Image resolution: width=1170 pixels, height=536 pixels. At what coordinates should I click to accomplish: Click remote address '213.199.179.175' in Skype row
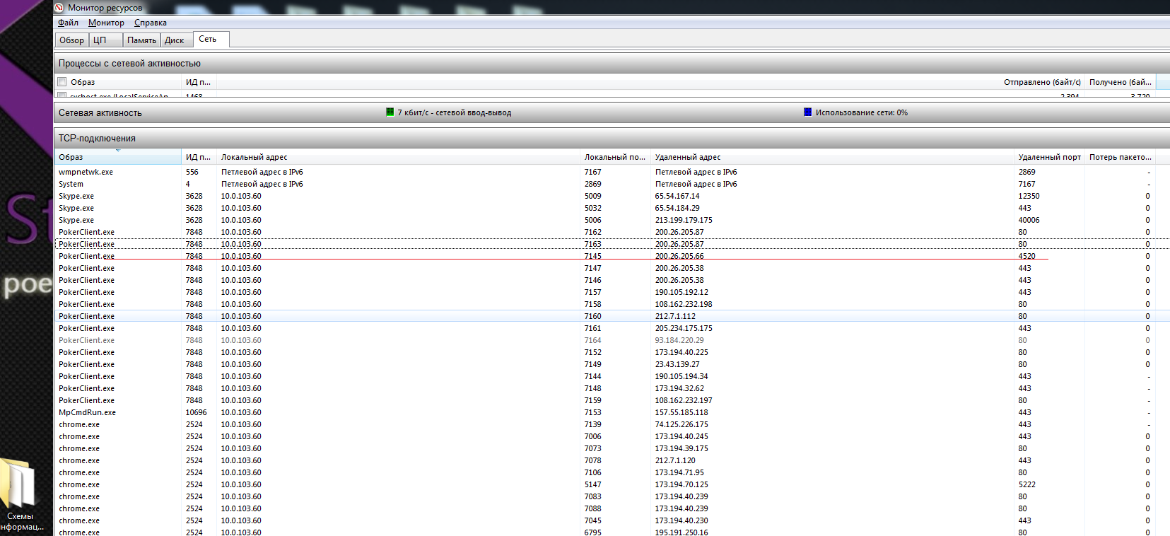pos(684,220)
